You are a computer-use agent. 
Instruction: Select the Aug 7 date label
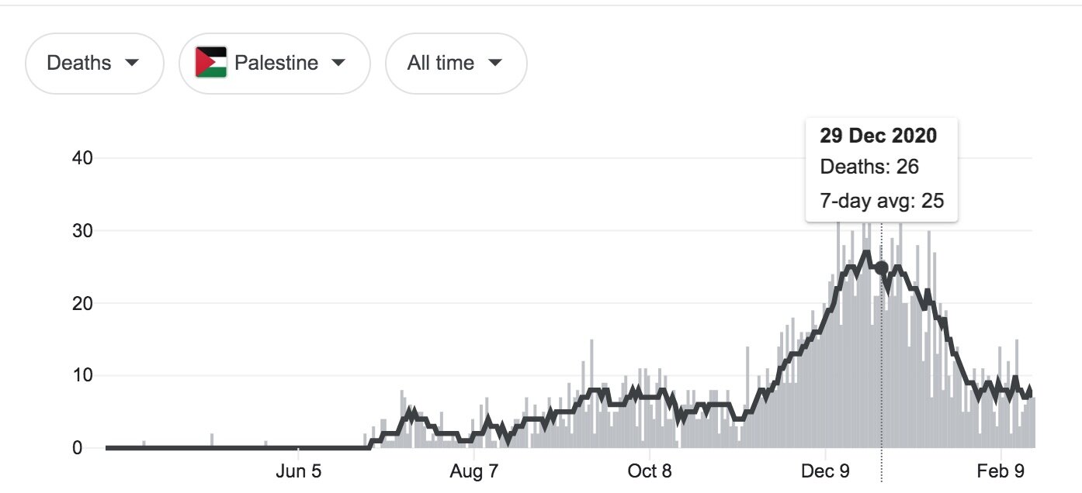pos(473,472)
